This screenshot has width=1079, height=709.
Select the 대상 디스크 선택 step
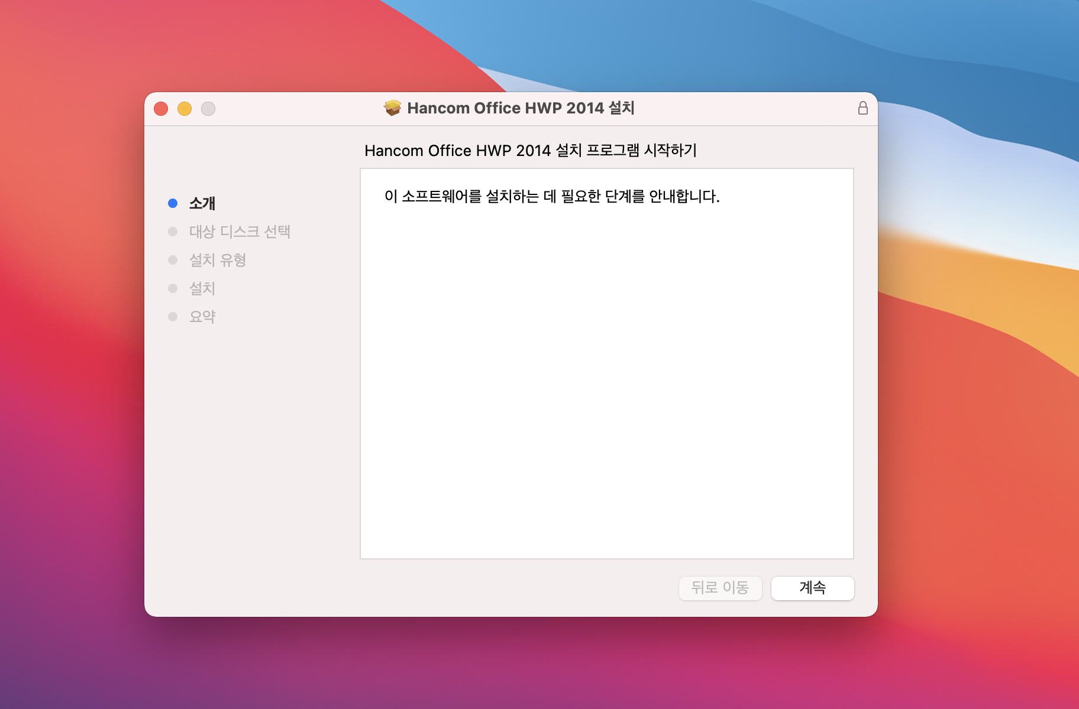pyautogui.click(x=240, y=232)
